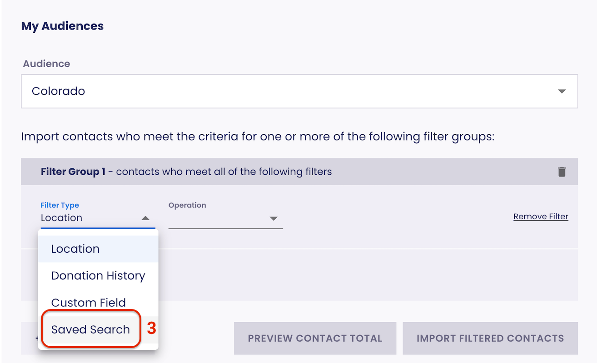Collapse the Filter Type dropdown arrow
The image size is (597, 363).
145,218
